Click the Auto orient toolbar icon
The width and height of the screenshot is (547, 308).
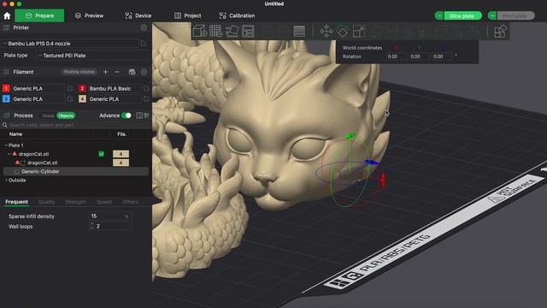click(x=232, y=31)
